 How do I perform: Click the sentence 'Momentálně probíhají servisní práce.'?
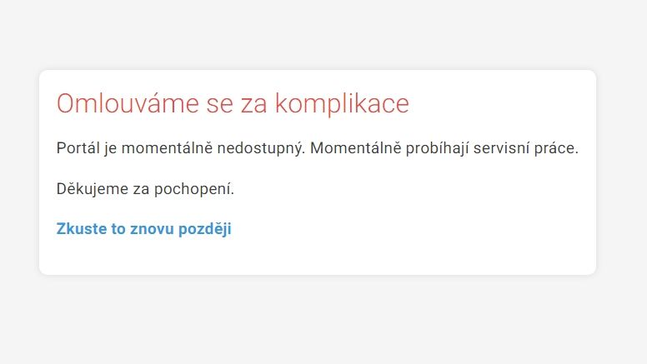(x=444, y=148)
